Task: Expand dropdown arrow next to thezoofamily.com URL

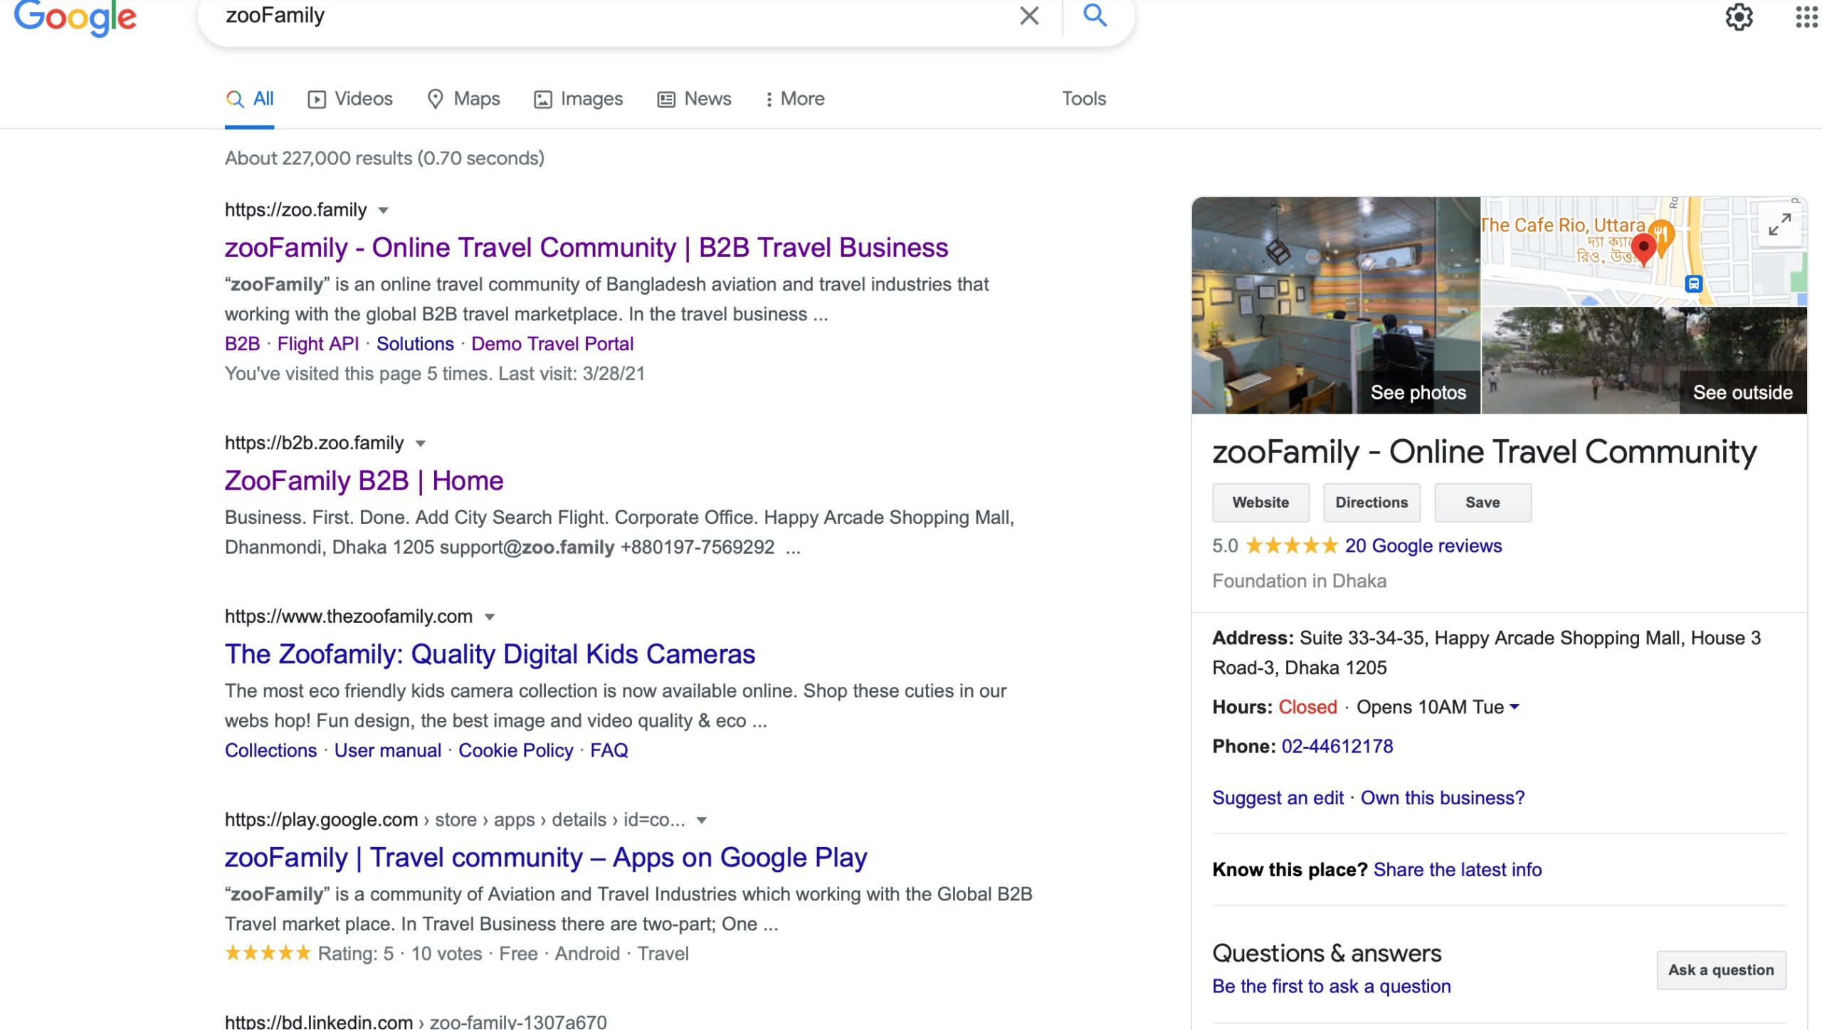Action: pyautogui.click(x=490, y=617)
